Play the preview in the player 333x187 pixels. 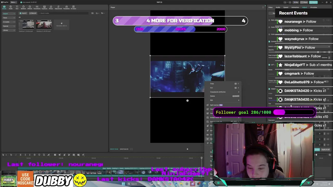(187, 149)
